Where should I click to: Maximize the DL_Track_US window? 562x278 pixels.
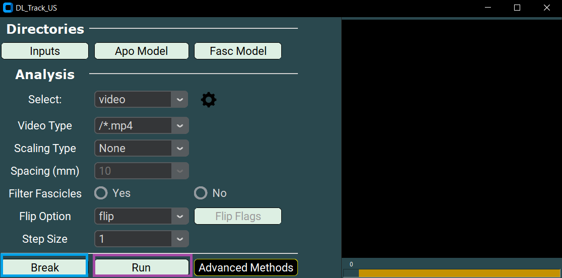517,8
